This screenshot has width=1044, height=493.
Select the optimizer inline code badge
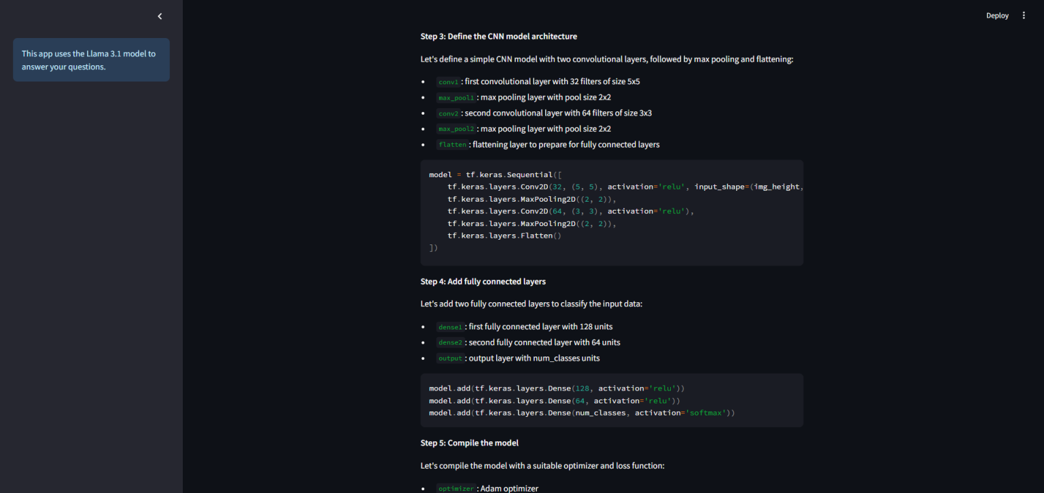click(455, 488)
